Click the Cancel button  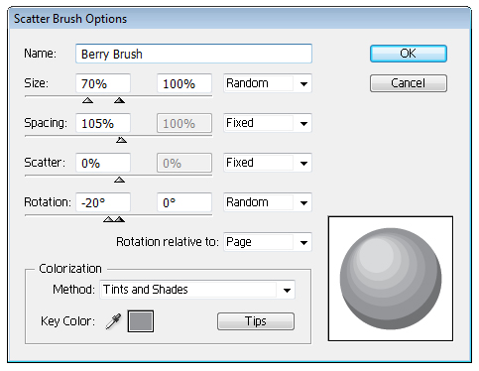[409, 83]
